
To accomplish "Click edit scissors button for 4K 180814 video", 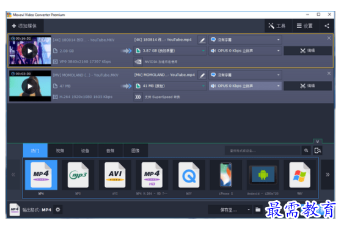I will (307, 51).
